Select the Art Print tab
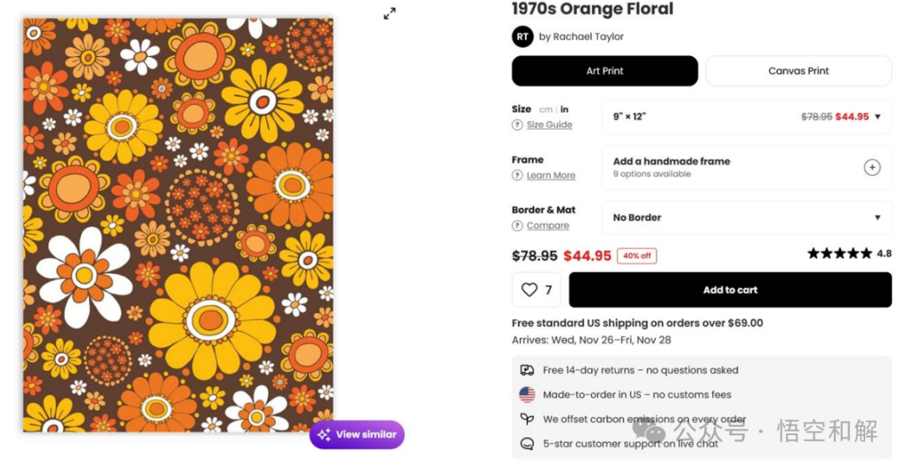907x467 pixels. (605, 71)
